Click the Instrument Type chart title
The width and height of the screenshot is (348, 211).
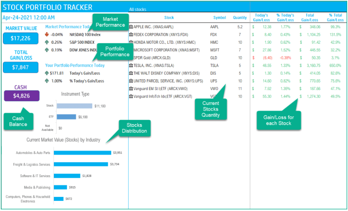pos(75,94)
